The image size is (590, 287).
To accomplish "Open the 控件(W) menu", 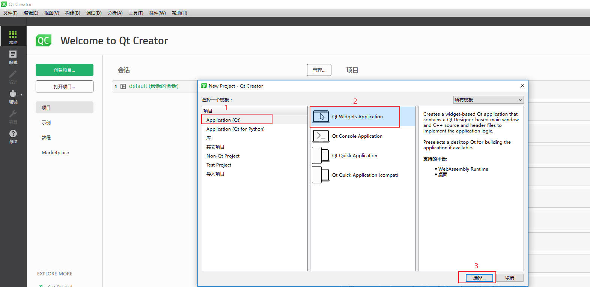I will click(157, 13).
